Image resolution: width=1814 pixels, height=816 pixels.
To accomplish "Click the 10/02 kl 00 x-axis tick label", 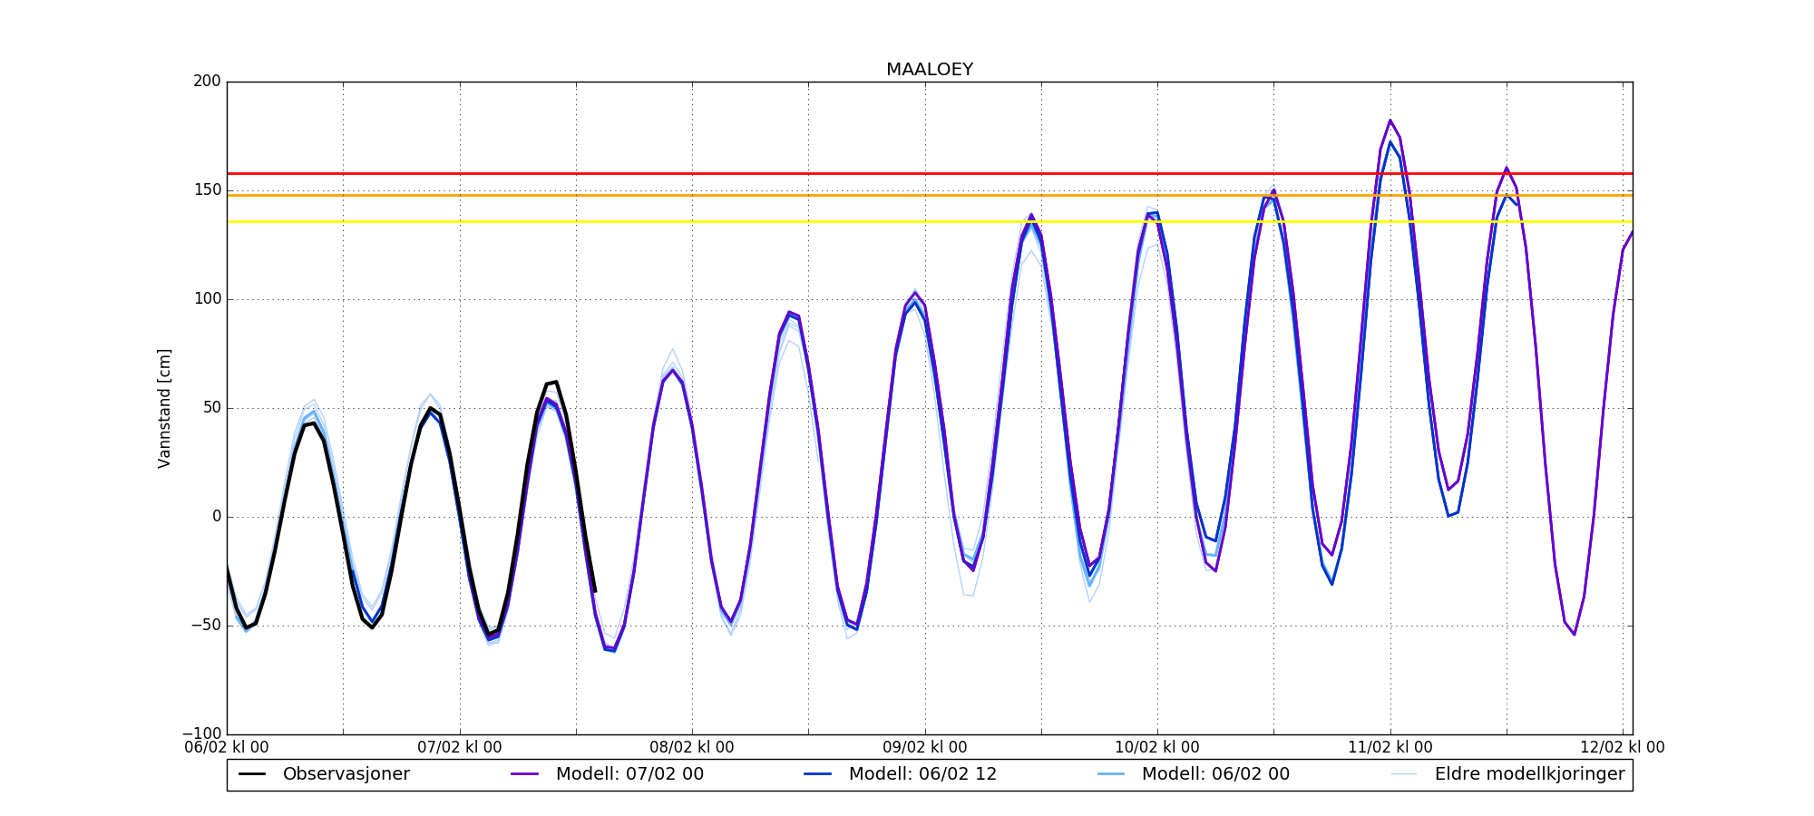I will pyautogui.click(x=1157, y=748).
